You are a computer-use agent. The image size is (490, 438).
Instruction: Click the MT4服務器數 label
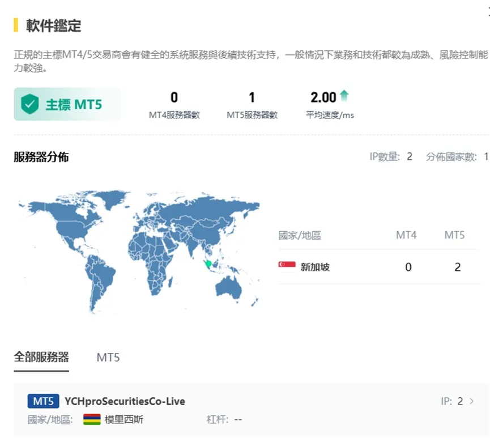pos(174,115)
